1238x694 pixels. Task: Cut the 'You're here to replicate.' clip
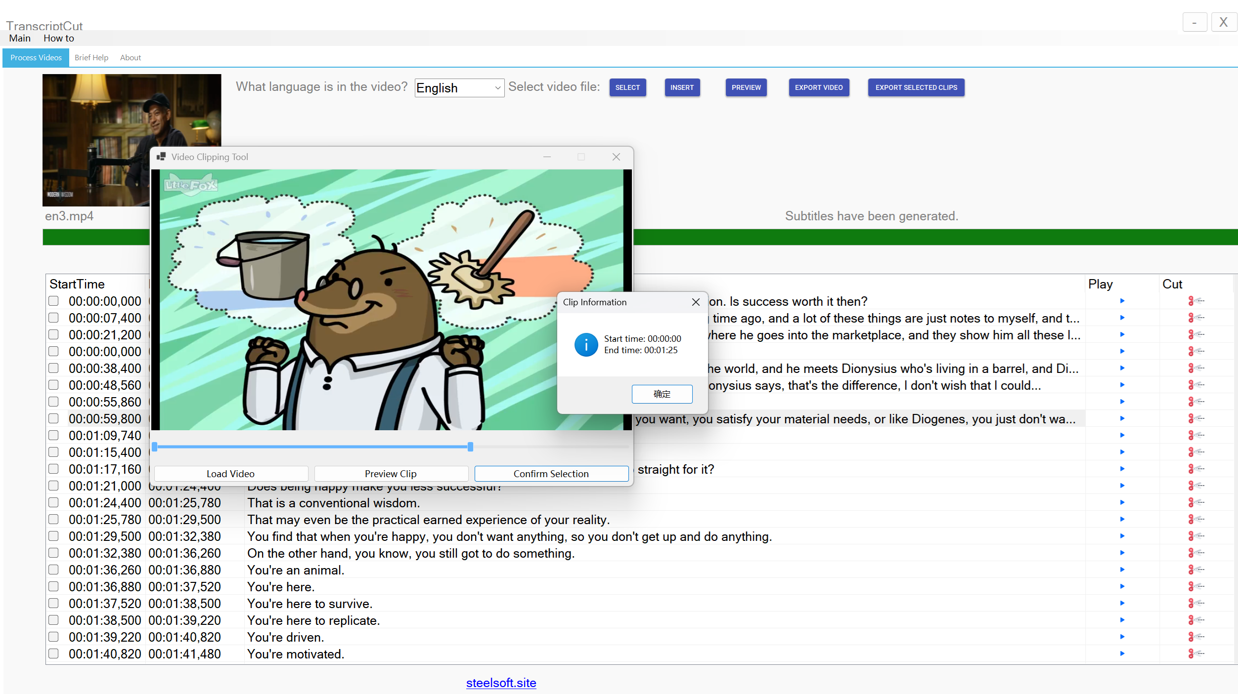tap(1196, 620)
